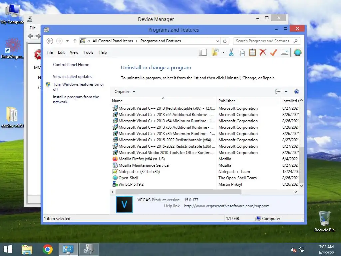Open the Help menu
This screenshot has width=341, height=256.
coord(103,52)
